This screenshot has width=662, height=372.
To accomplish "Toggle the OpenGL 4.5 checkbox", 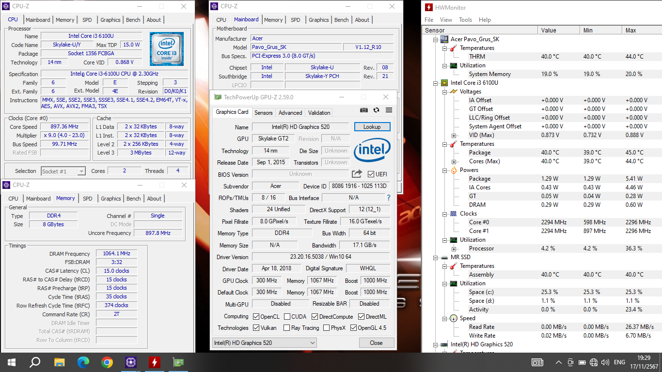I will click(353, 328).
